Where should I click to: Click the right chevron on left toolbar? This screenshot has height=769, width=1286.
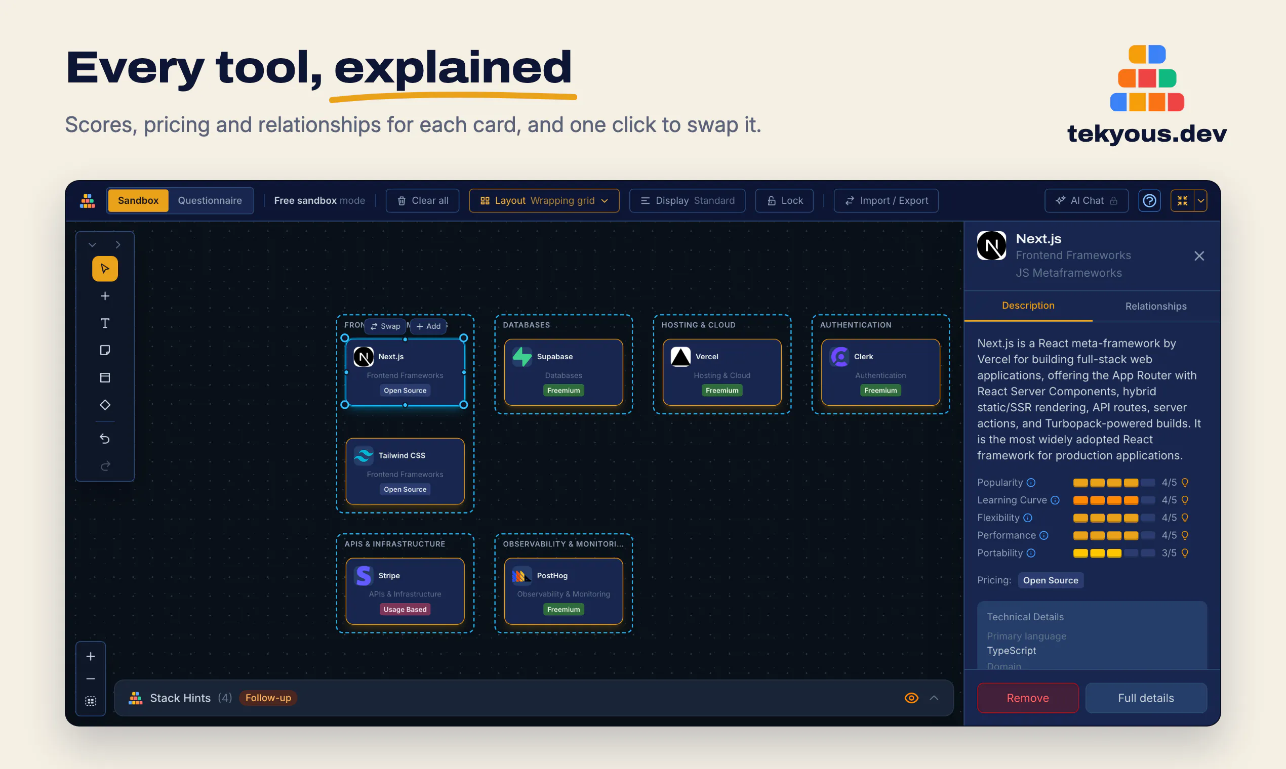(117, 244)
